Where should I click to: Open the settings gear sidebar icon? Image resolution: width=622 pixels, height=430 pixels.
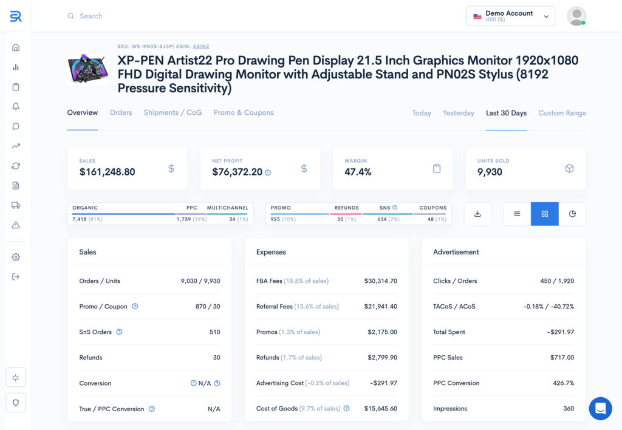coord(16,257)
